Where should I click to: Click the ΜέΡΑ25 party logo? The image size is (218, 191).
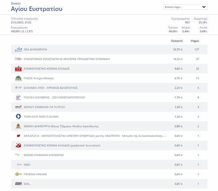pos(18,107)
